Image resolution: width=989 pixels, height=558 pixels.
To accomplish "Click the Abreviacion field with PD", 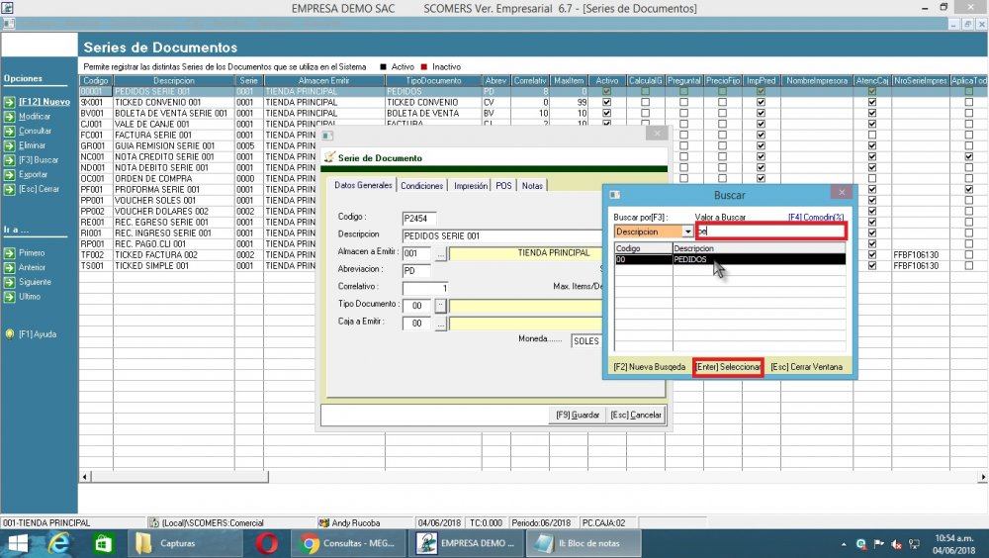I will point(416,271).
